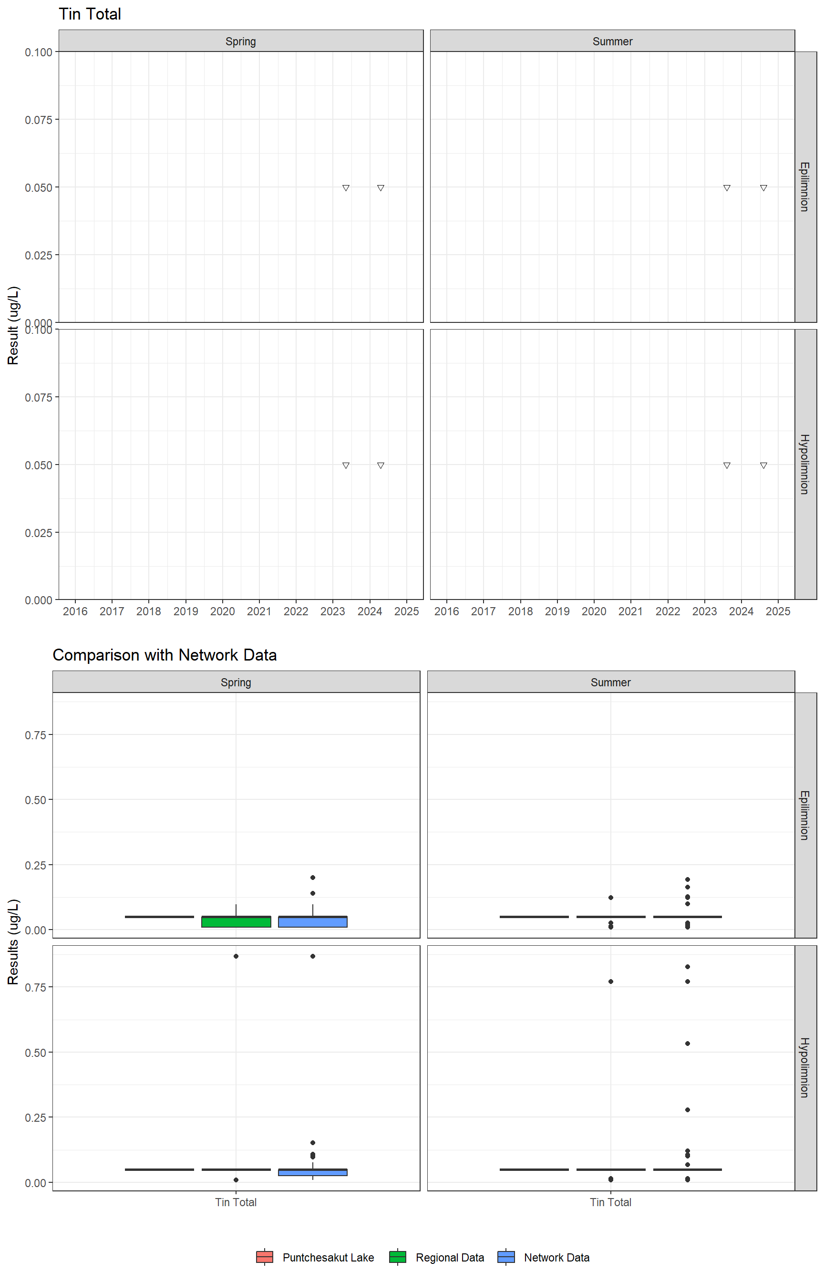Screen dimensions: 824x1282
Task: Select the Spring header in comparison chart
Action: coord(236,682)
